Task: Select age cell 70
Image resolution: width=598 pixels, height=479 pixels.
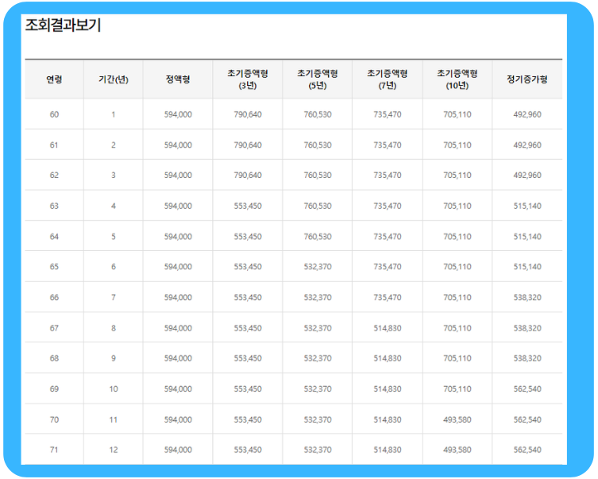Action: tap(54, 419)
